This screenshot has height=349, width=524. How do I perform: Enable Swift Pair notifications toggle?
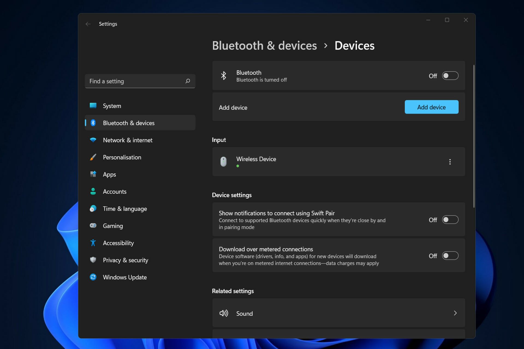(x=450, y=219)
